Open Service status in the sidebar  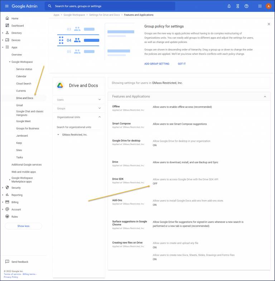24,69
